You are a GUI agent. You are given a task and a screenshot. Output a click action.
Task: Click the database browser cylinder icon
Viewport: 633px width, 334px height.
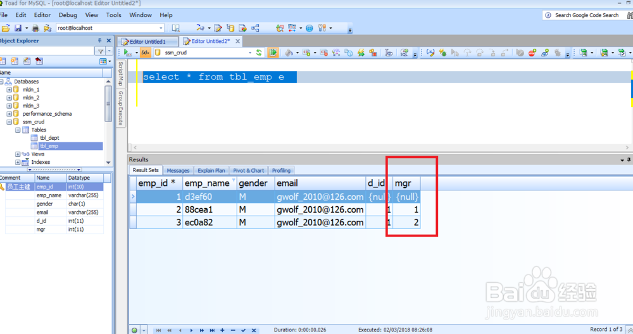[230, 28]
